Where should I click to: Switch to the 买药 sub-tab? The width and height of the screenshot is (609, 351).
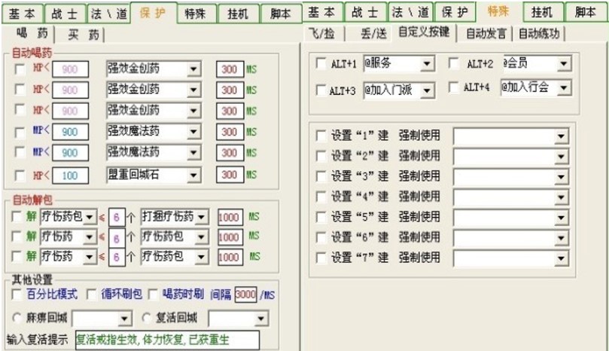point(82,35)
